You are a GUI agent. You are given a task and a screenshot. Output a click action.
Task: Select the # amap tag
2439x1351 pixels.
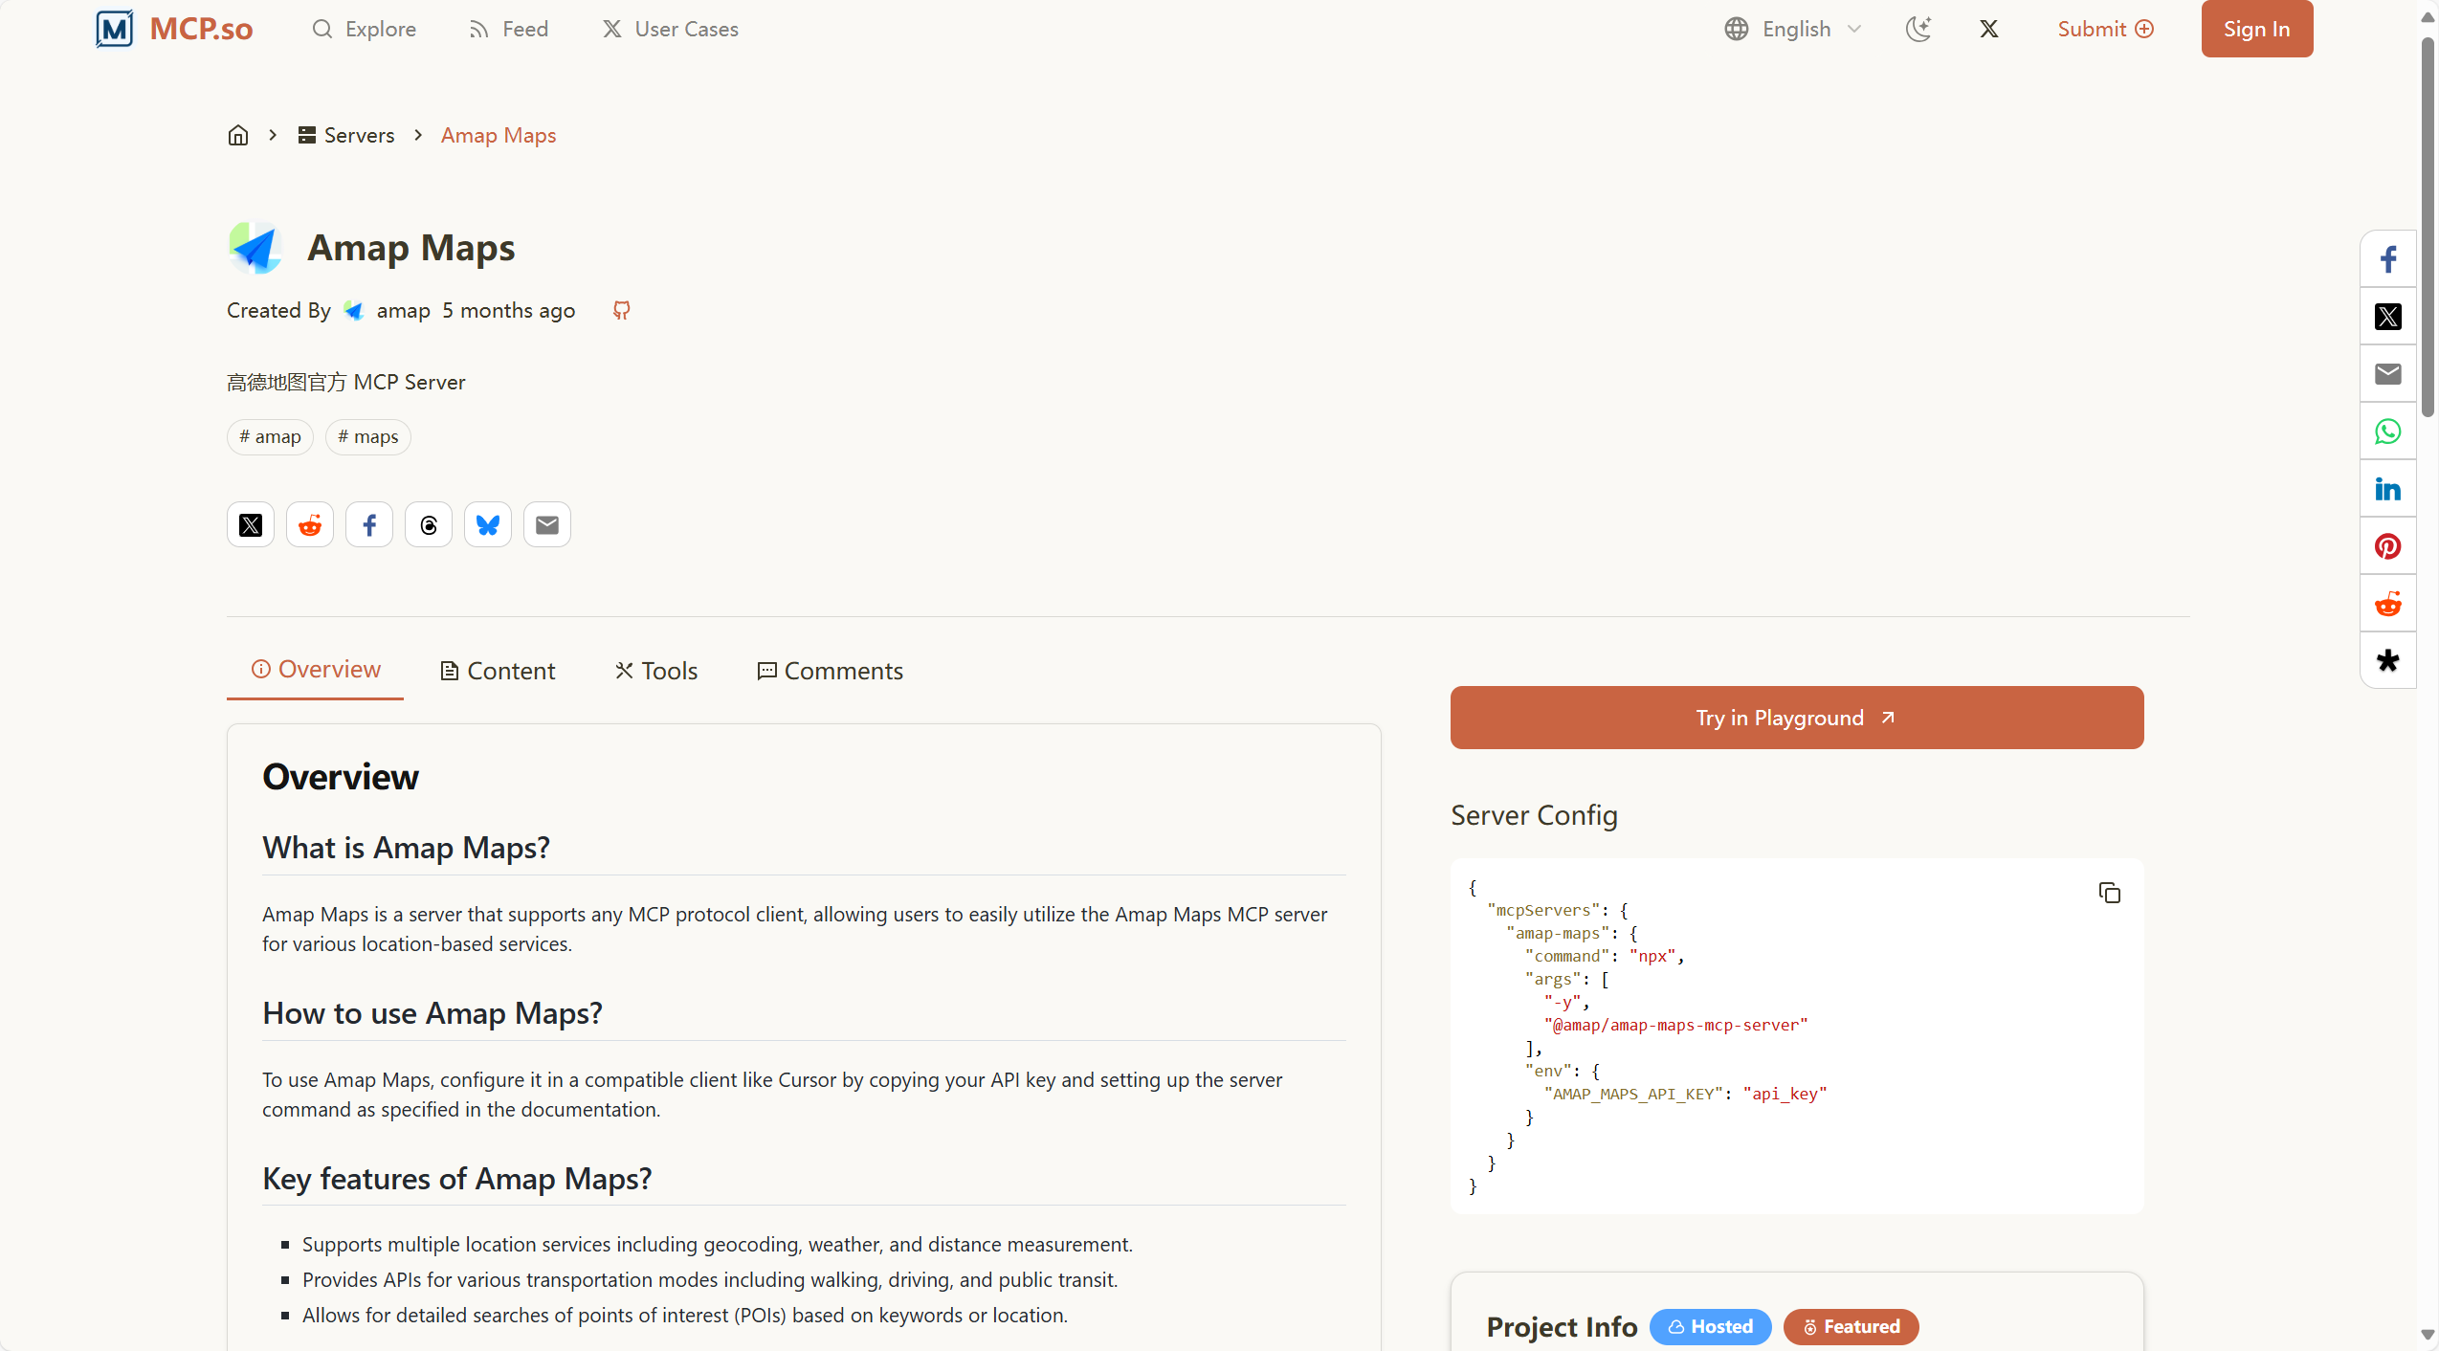pos(270,437)
